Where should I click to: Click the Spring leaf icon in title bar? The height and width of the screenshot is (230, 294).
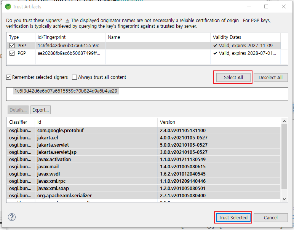coord(8,6)
